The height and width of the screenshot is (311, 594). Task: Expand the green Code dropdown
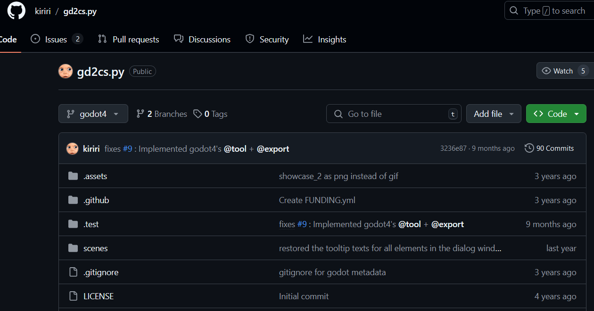(x=556, y=114)
